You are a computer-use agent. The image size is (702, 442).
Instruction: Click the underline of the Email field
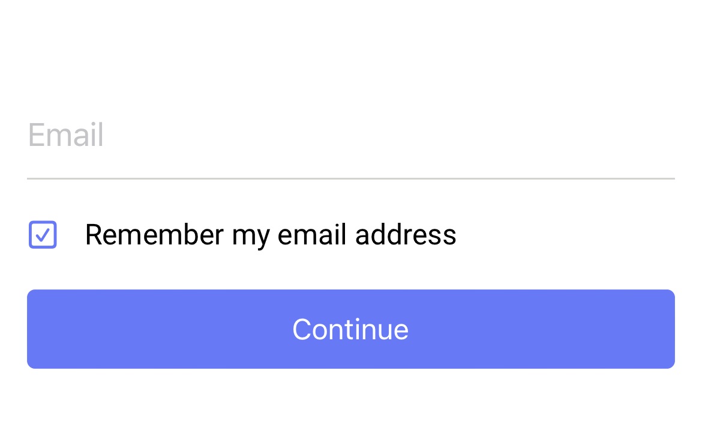(x=350, y=178)
